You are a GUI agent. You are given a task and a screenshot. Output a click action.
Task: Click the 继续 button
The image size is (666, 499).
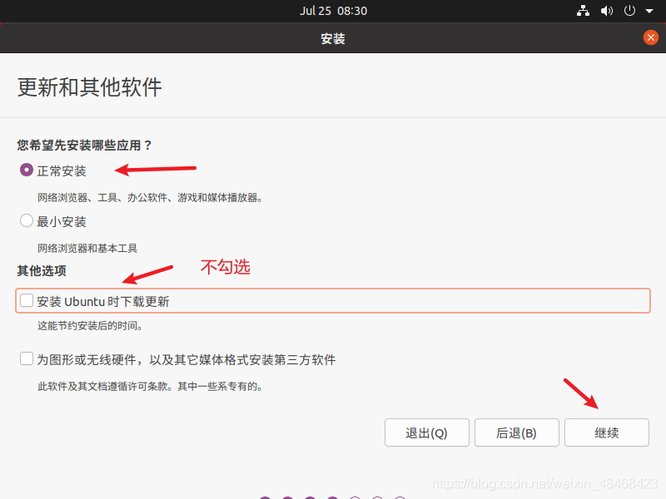607,432
